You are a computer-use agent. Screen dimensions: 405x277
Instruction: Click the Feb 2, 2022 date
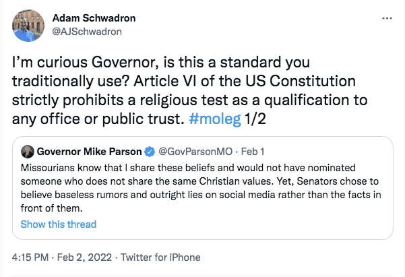pyautogui.click(x=84, y=257)
